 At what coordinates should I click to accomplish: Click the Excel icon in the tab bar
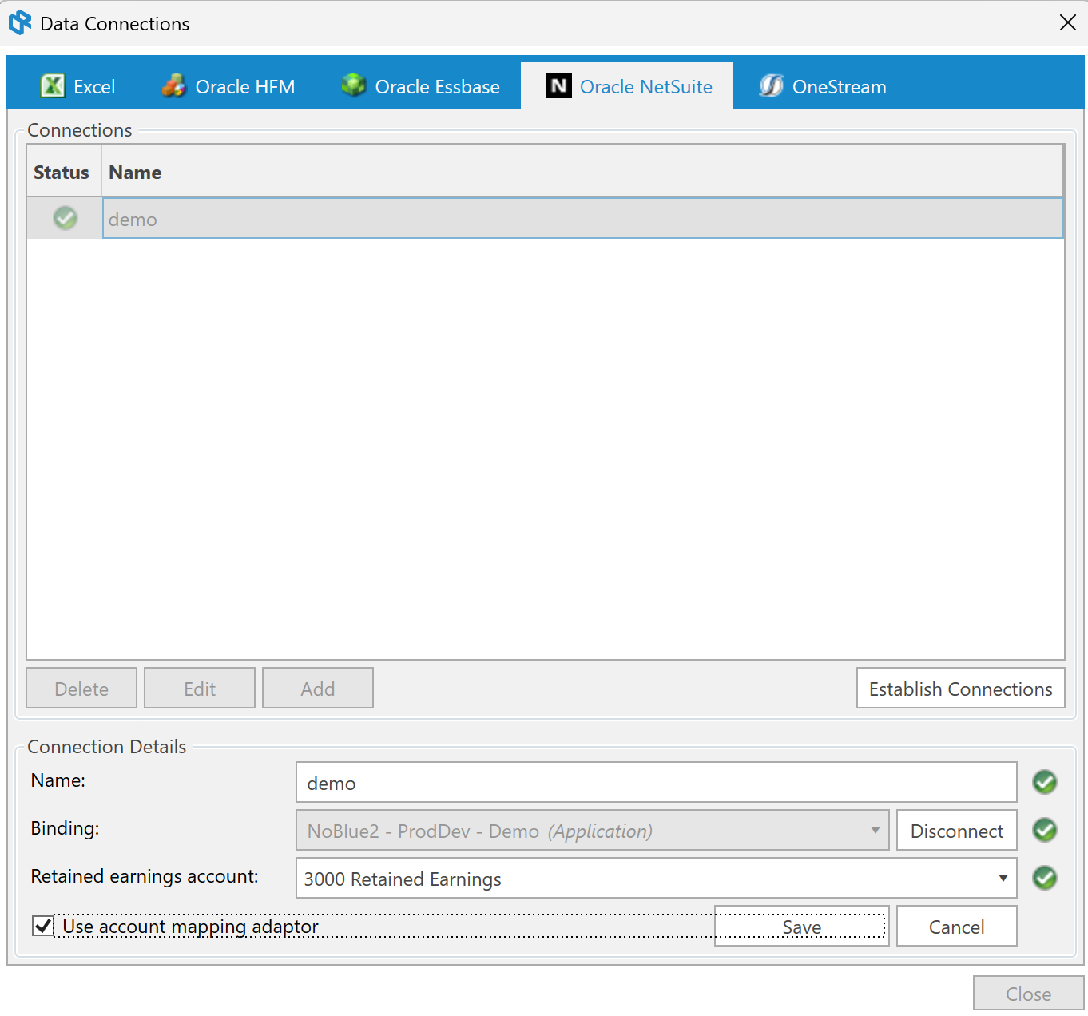(x=53, y=85)
